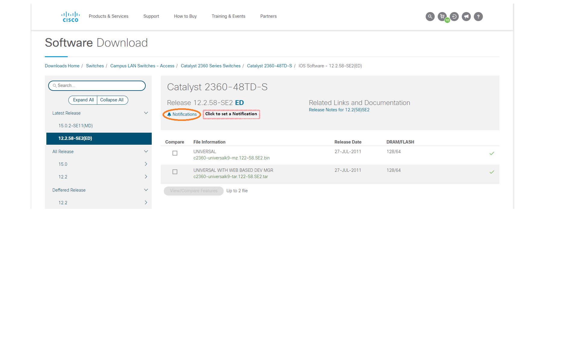Viewport: 578px width, 361px height.
Task: Click the bell Notifications link
Action: click(x=182, y=114)
